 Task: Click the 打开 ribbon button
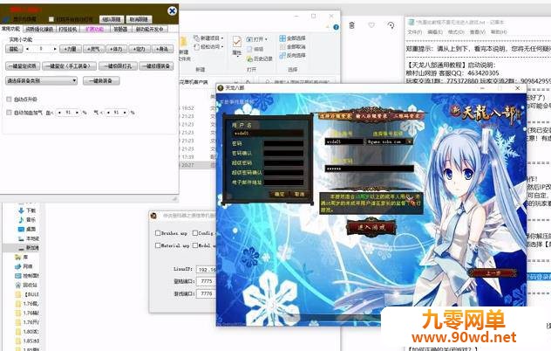(256, 38)
